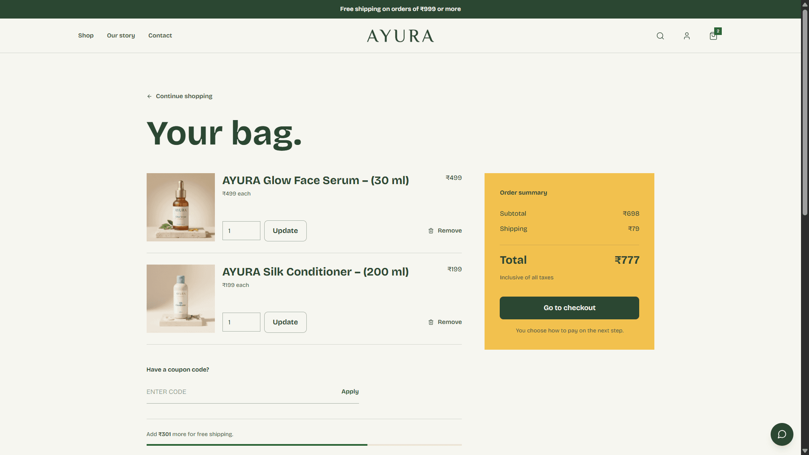The image size is (809, 455).
Task: Open AYURA Glow Face Serum title
Action: click(x=316, y=180)
